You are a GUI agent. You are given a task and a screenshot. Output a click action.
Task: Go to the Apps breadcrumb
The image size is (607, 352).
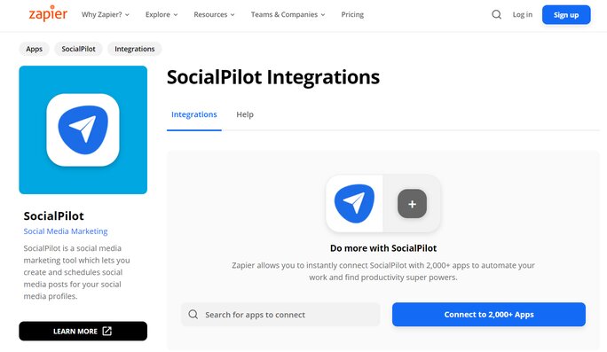[x=34, y=49]
